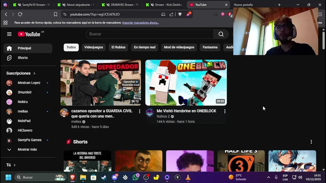Reload the page in the browser
The width and height of the screenshot is (326, 183).
click(x=20, y=14)
